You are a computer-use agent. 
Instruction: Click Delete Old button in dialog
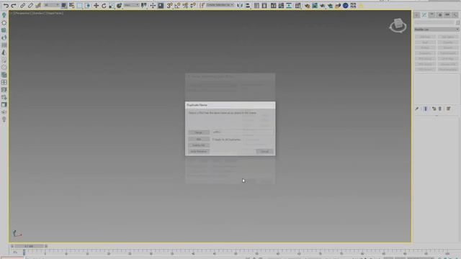coord(199,145)
